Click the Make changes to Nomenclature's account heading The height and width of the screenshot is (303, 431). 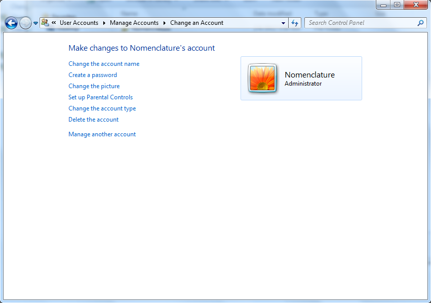coord(142,48)
